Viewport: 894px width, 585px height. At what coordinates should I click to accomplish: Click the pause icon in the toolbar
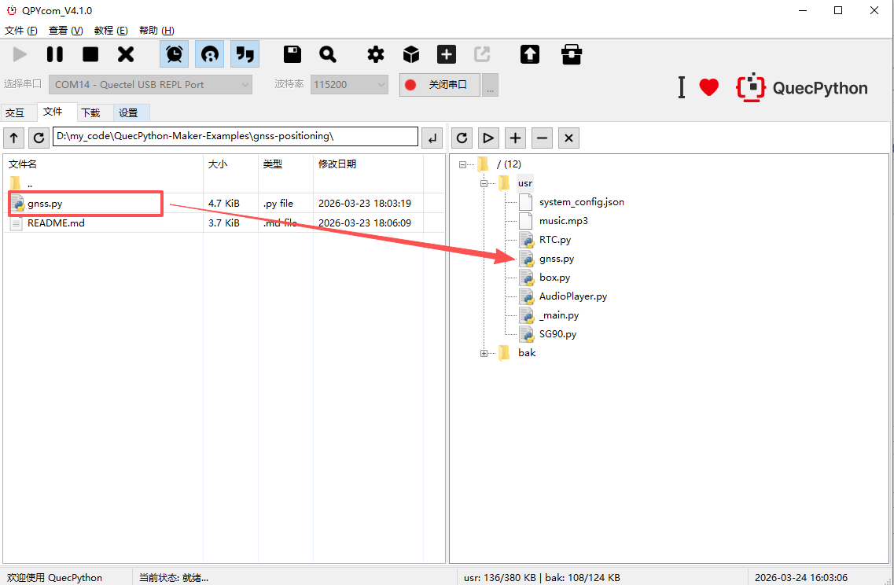point(54,54)
